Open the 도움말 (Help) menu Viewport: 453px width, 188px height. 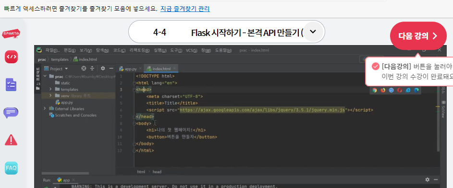coord(223,50)
